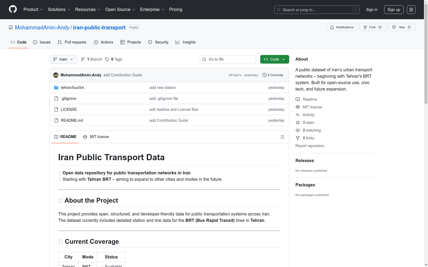Click the book icon beside Readme in About
Screen dimensions: 428x267
pyautogui.click(x=298, y=99)
